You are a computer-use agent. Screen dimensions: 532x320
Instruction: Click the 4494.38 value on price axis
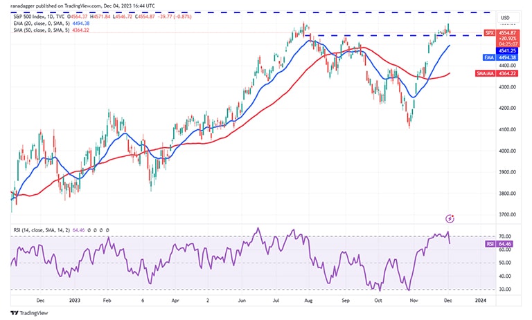coord(507,57)
